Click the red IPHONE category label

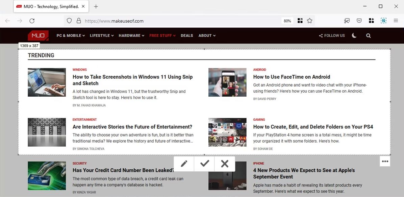click(258, 164)
